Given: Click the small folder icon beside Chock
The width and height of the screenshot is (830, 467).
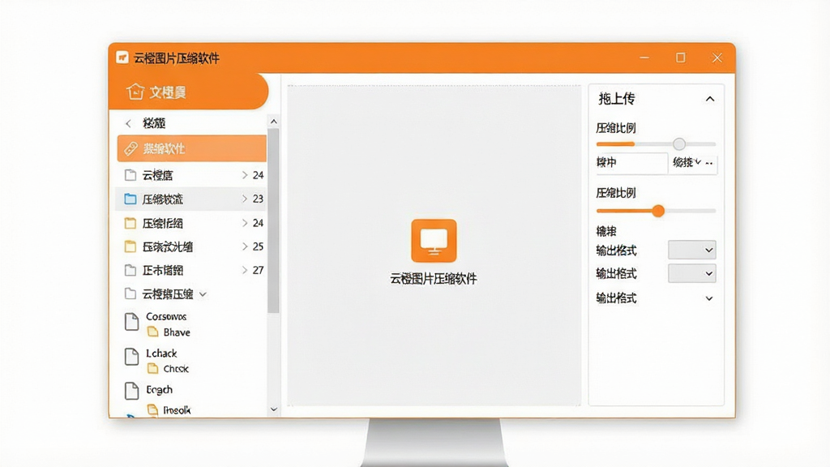Looking at the screenshot, I should [x=153, y=368].
